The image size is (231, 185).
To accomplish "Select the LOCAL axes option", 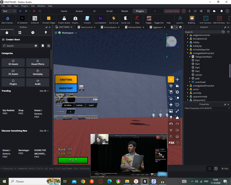I will click(x=79, y=105).
